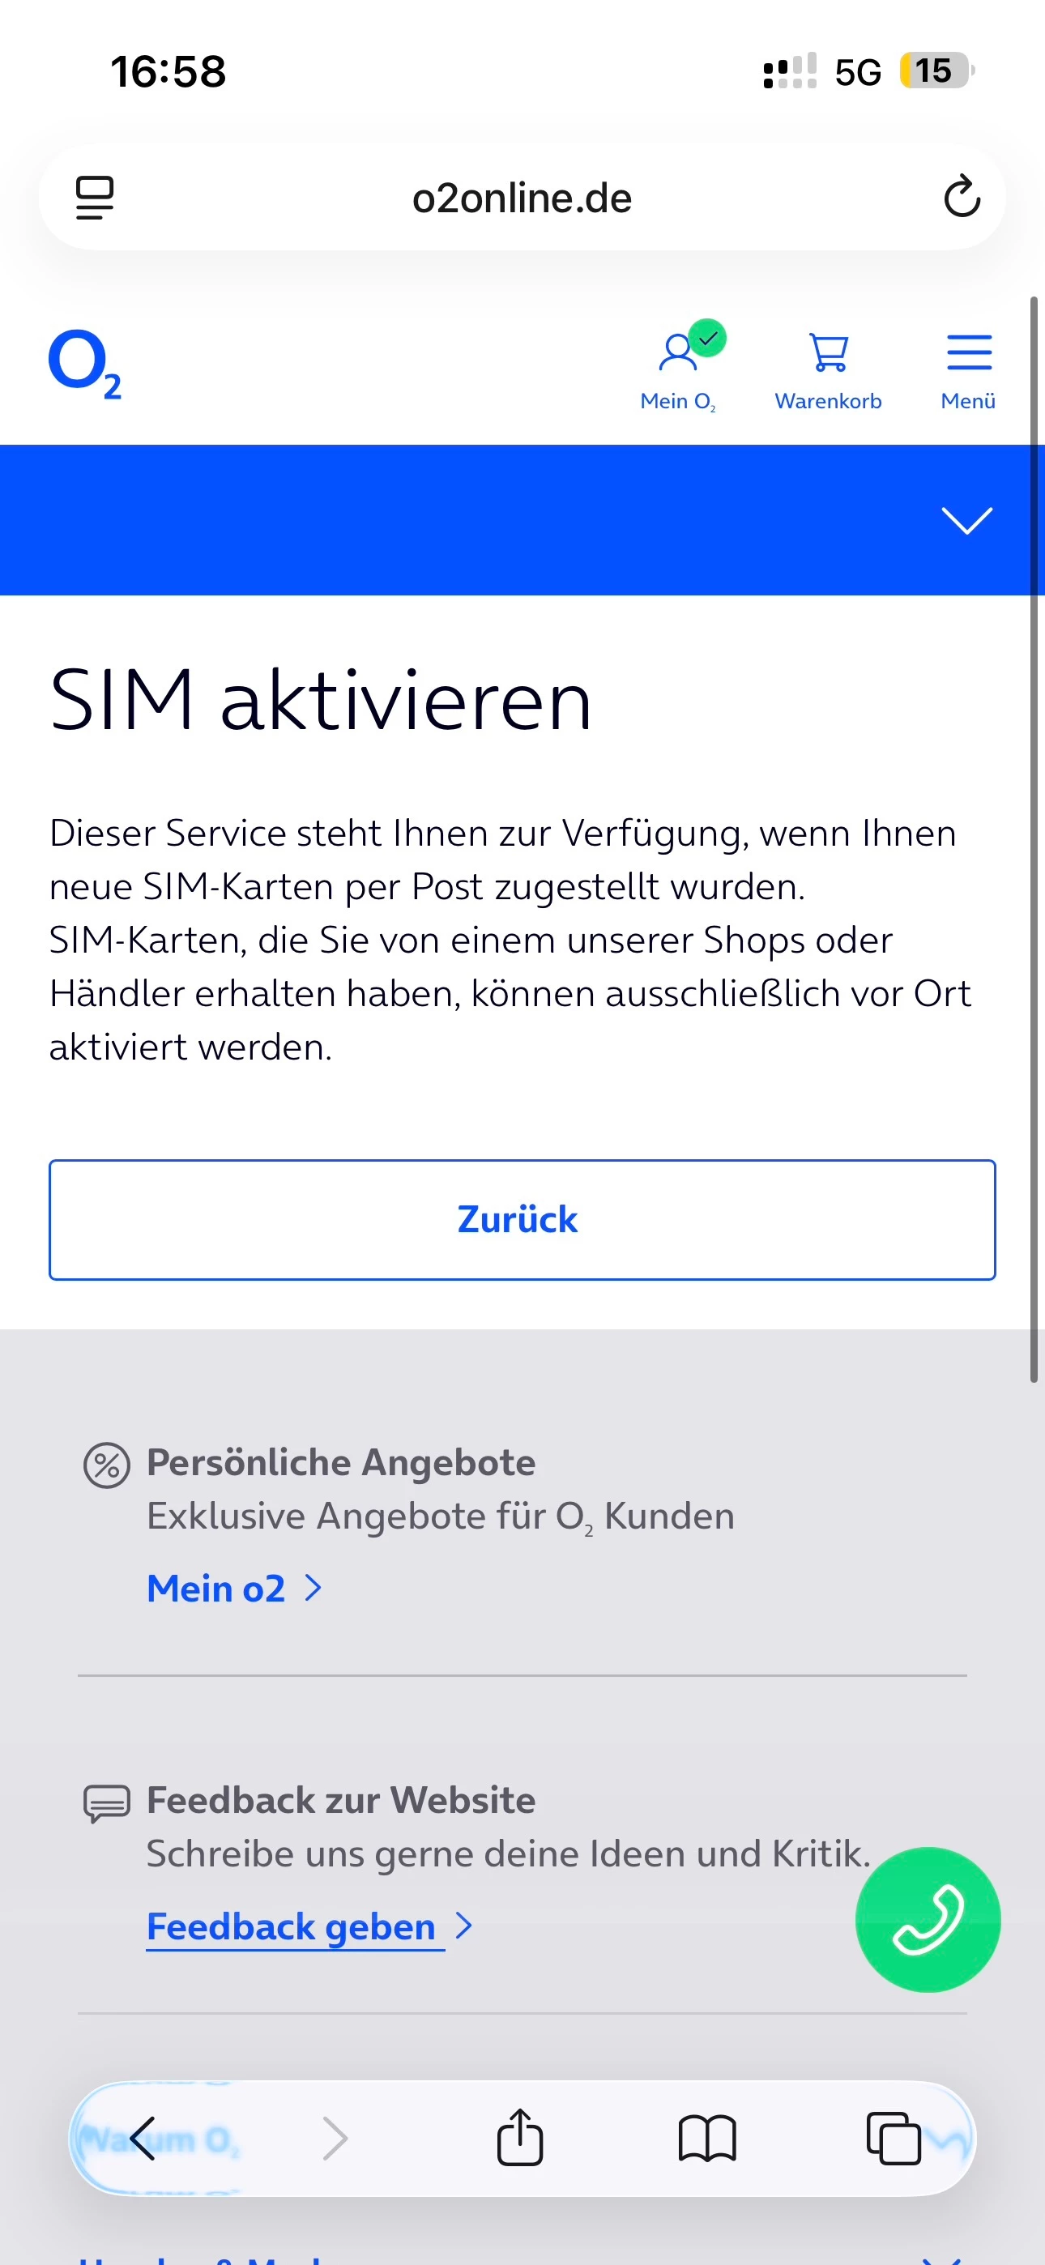The image size is (1045, 2265).
Task: Open the Mein O2 account icon
Action: click(x=678, y=369)
